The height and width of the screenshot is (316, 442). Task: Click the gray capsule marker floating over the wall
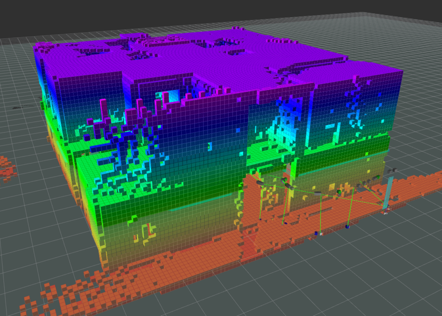(x=317, y=193)
